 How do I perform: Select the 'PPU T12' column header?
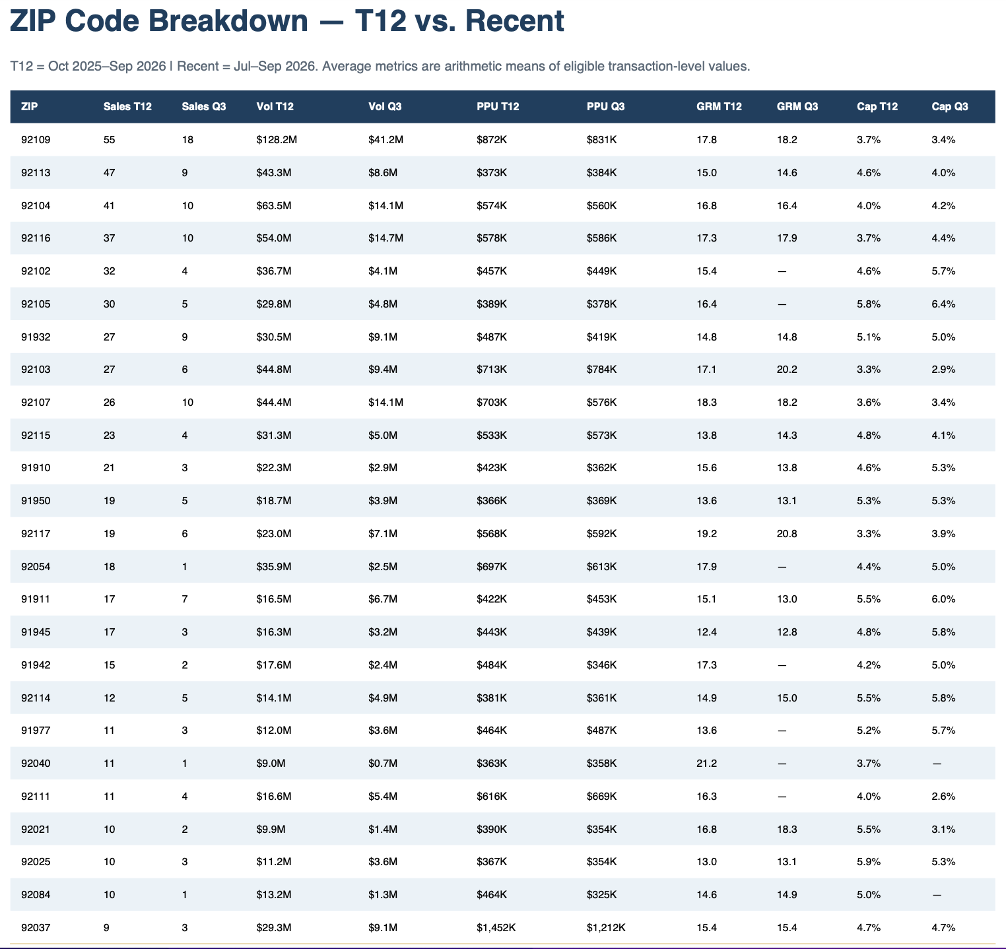[x=498, y=107]
